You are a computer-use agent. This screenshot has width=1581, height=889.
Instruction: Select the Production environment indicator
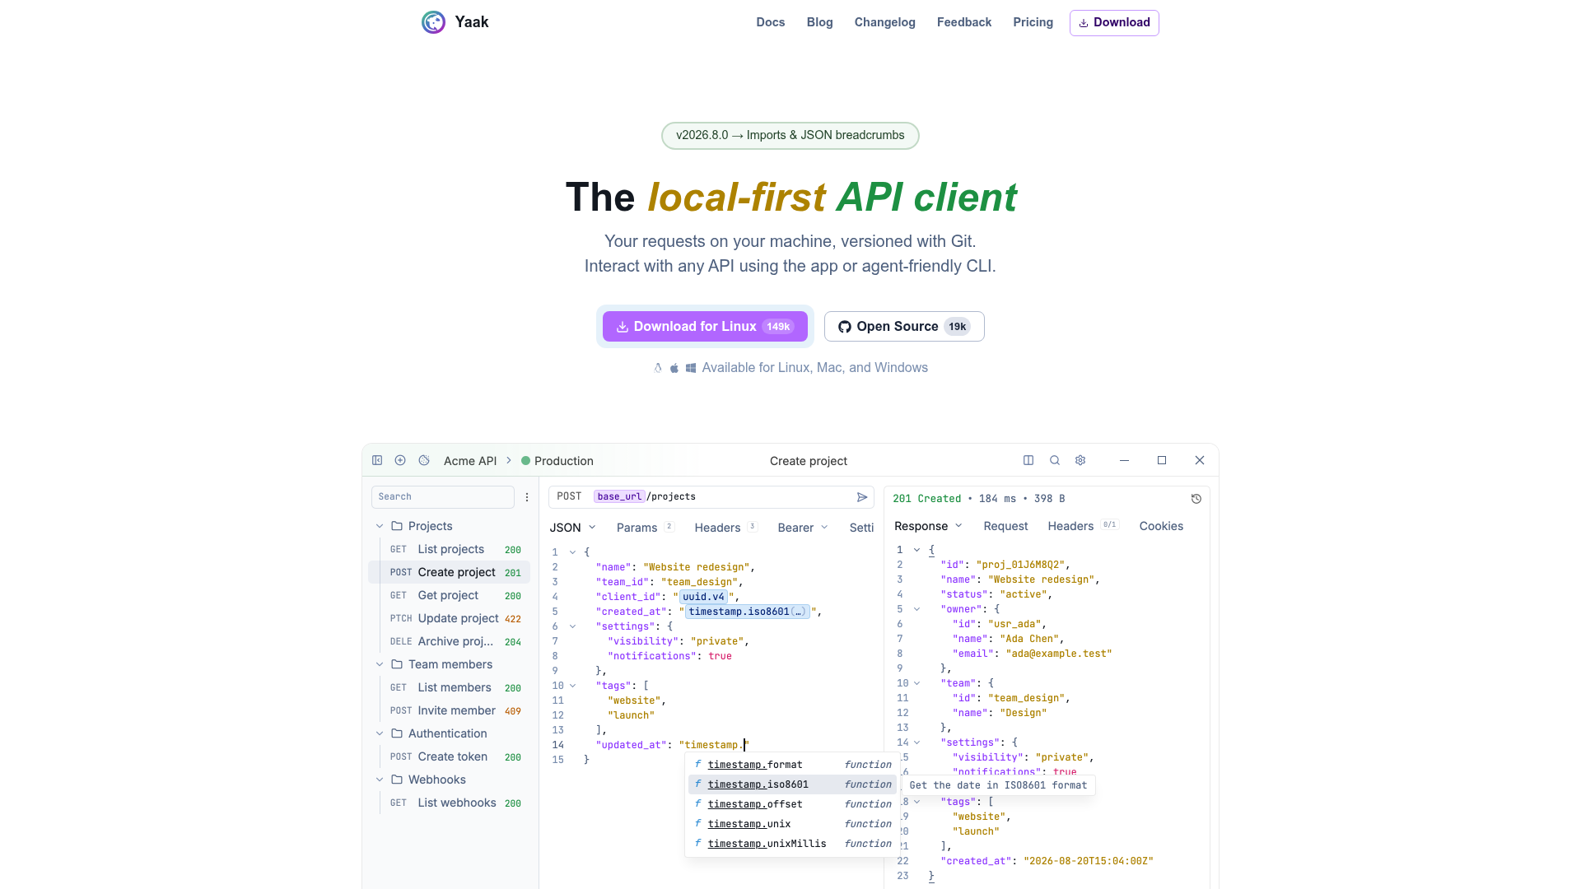[x=557, y=461]
